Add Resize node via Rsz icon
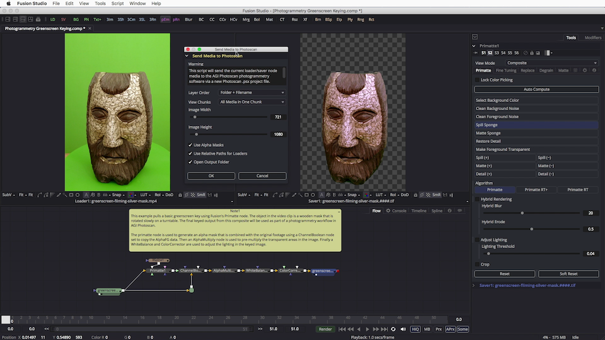Image resolution: width=605 pixels, height=340 pixels. click(294, 20)
